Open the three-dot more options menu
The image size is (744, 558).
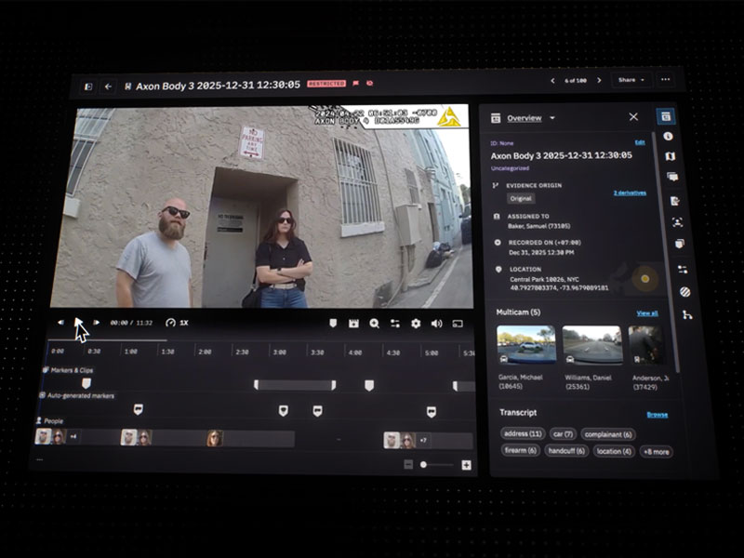click(x=666, y=80)
